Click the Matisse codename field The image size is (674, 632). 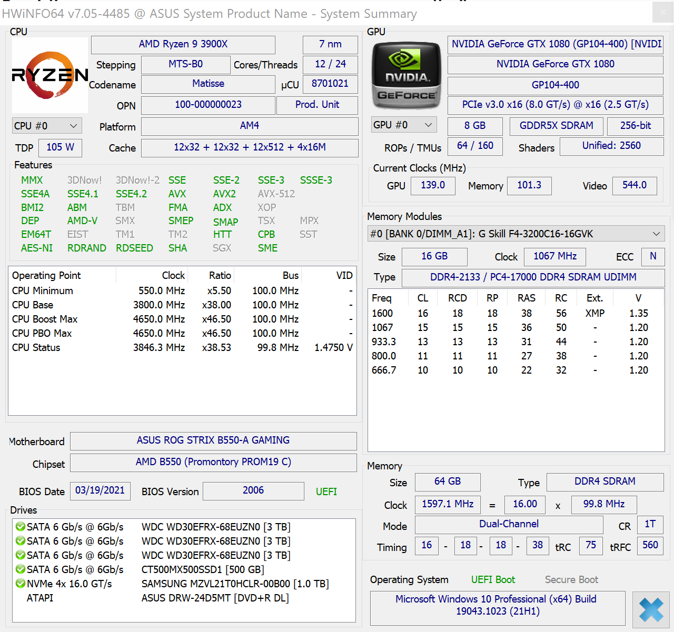click(208, 84)
